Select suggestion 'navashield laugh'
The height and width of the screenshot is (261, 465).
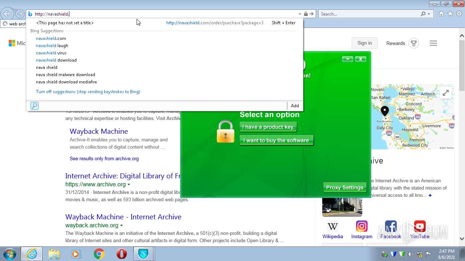(52, 46)
